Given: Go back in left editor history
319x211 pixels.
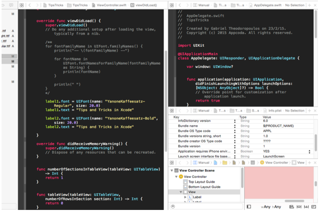Looking at the screenshot, I should click(30, 5).
